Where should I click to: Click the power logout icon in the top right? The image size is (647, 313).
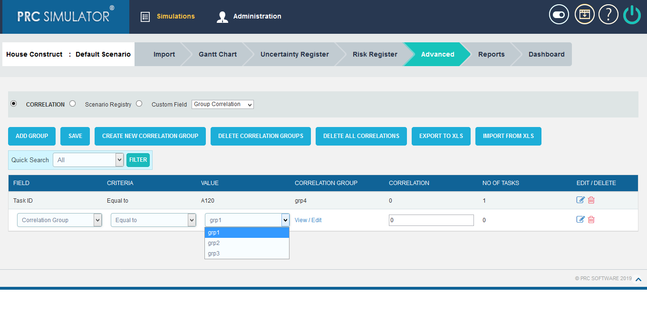click(x=632, y=14)
